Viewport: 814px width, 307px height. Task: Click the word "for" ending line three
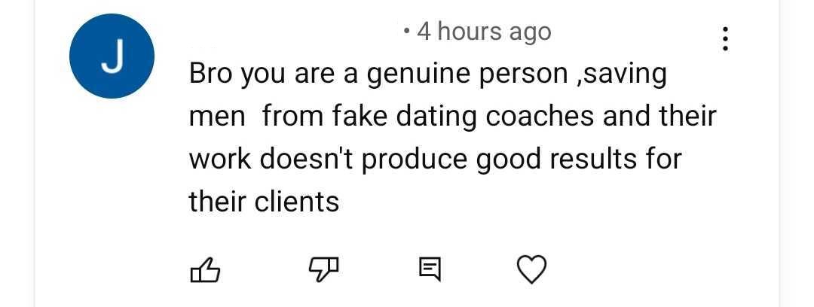coord(661,160)
